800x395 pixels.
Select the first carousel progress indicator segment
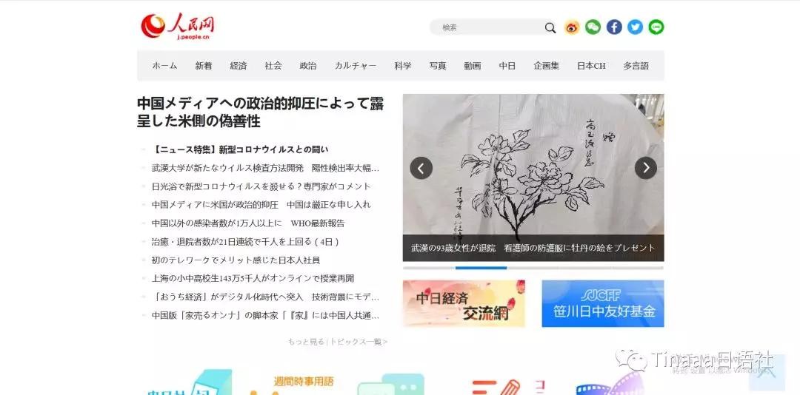point(429,268)
